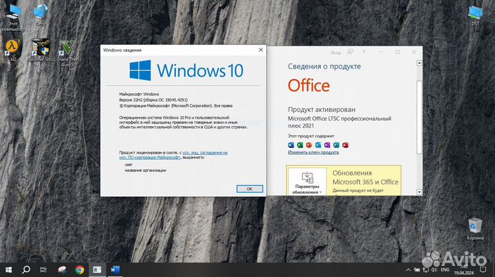Open the 'Этот компьютер' desktop icon
The width and height of the screenshot is (495, 277).
tap(13, 17)
